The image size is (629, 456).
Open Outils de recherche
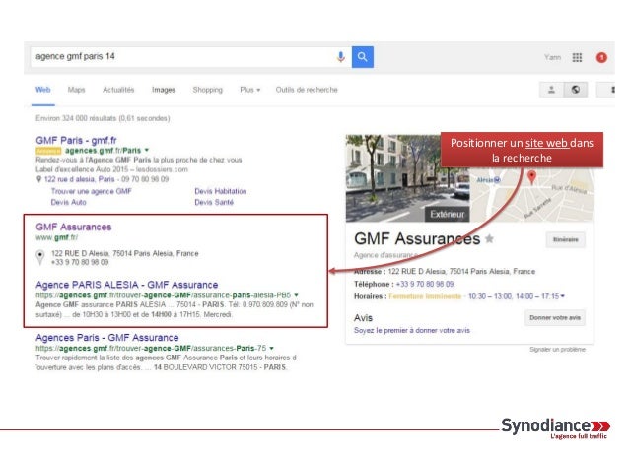pos(307,90)
